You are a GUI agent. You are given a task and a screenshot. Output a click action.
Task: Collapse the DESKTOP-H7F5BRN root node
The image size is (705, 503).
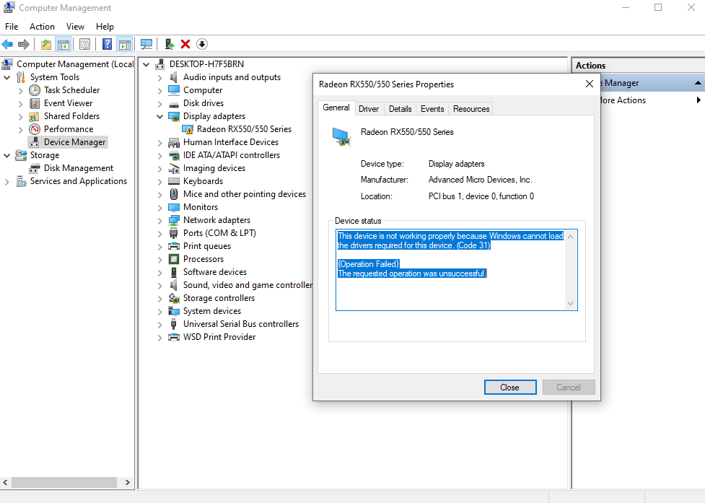click(146, 64)
